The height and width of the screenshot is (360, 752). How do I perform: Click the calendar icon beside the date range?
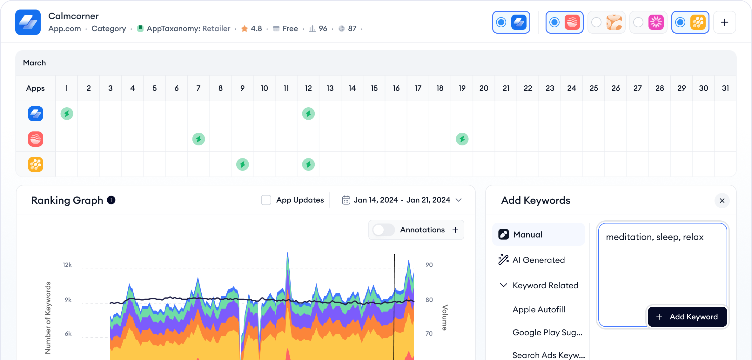(x=346, y=200)
